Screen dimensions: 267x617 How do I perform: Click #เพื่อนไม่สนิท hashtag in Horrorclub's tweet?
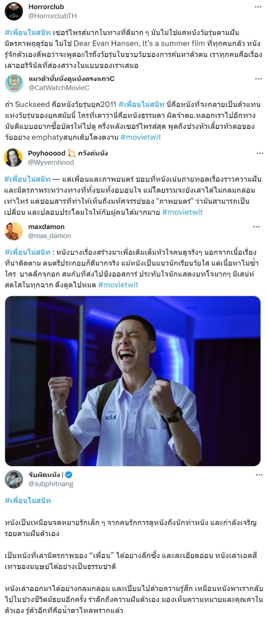click(28, 32)
